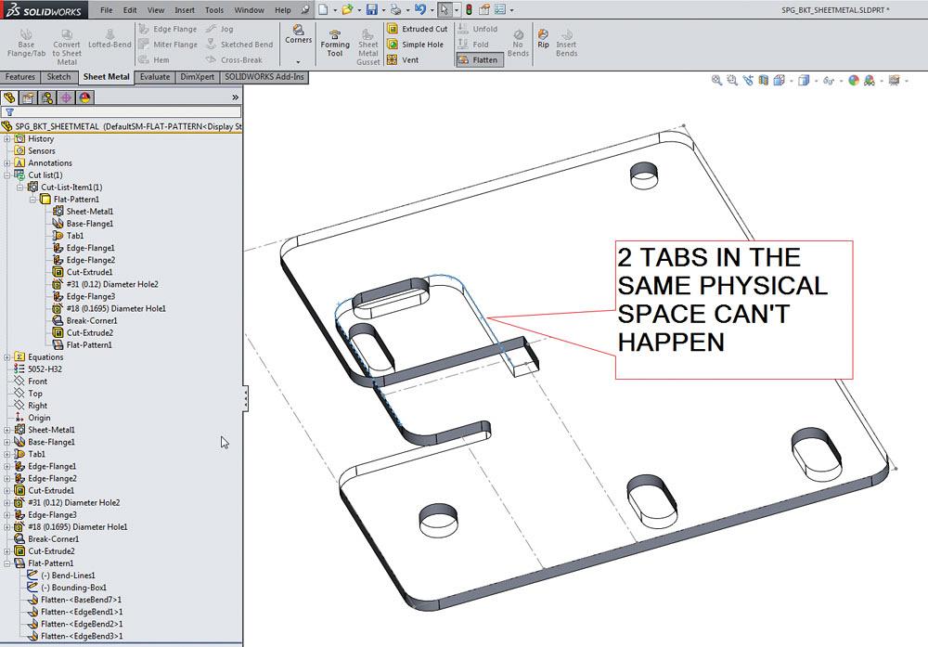Open the Insert menu
This screenshot has height=647, width=928.
click(x=184, y=10)
